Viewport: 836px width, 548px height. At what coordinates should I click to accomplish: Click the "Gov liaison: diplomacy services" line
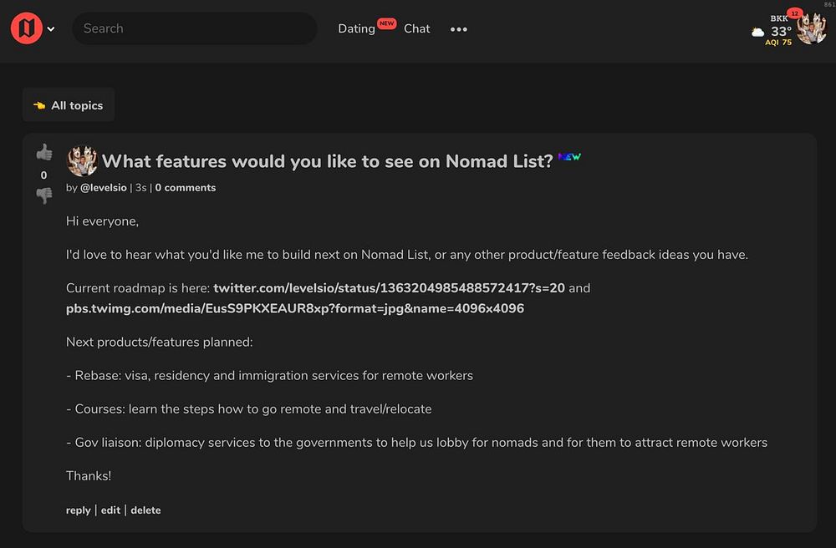point(417,443)
